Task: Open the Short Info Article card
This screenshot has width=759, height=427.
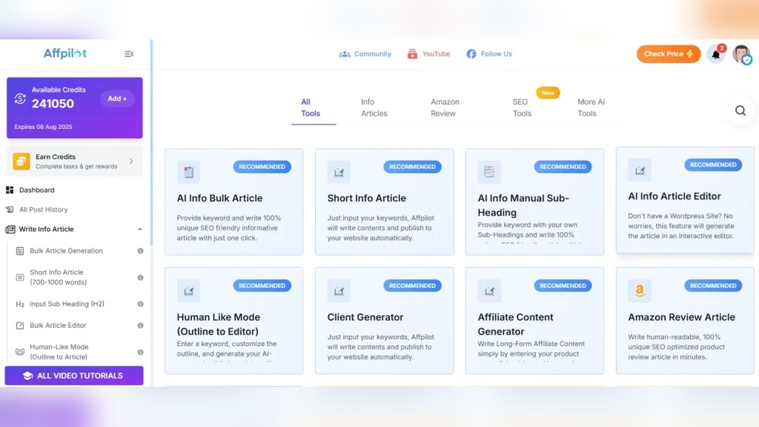Action: click(384, 202)
